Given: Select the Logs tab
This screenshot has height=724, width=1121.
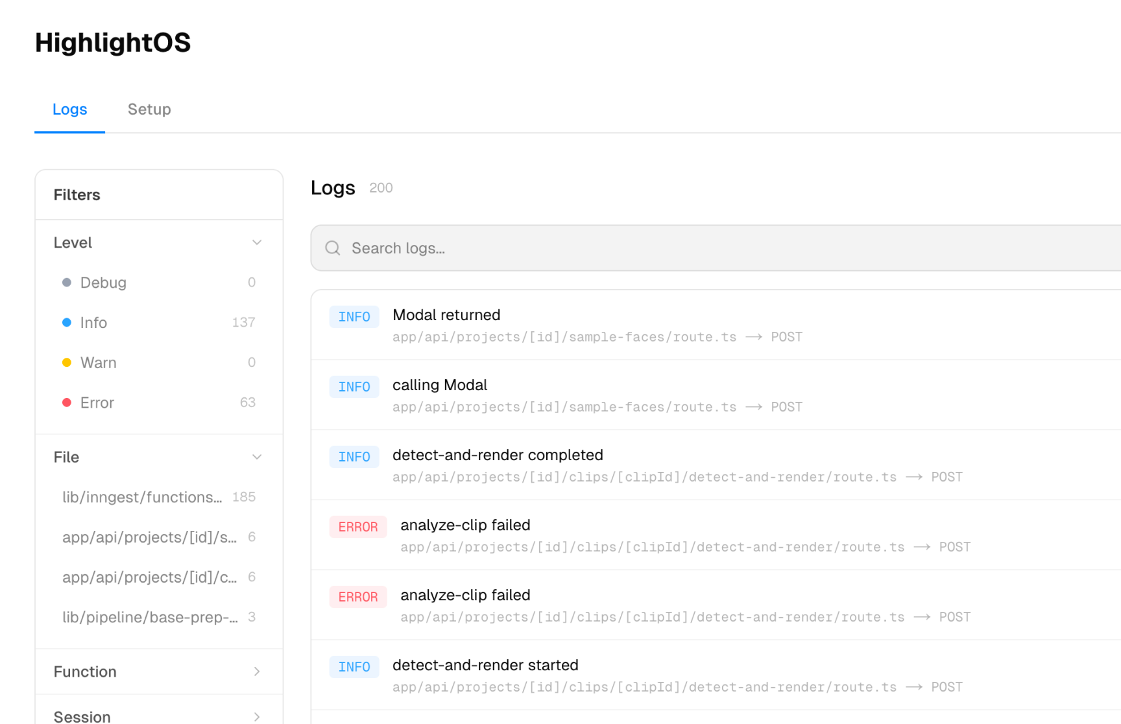Looking at the screenshot, I should (69, 110).
